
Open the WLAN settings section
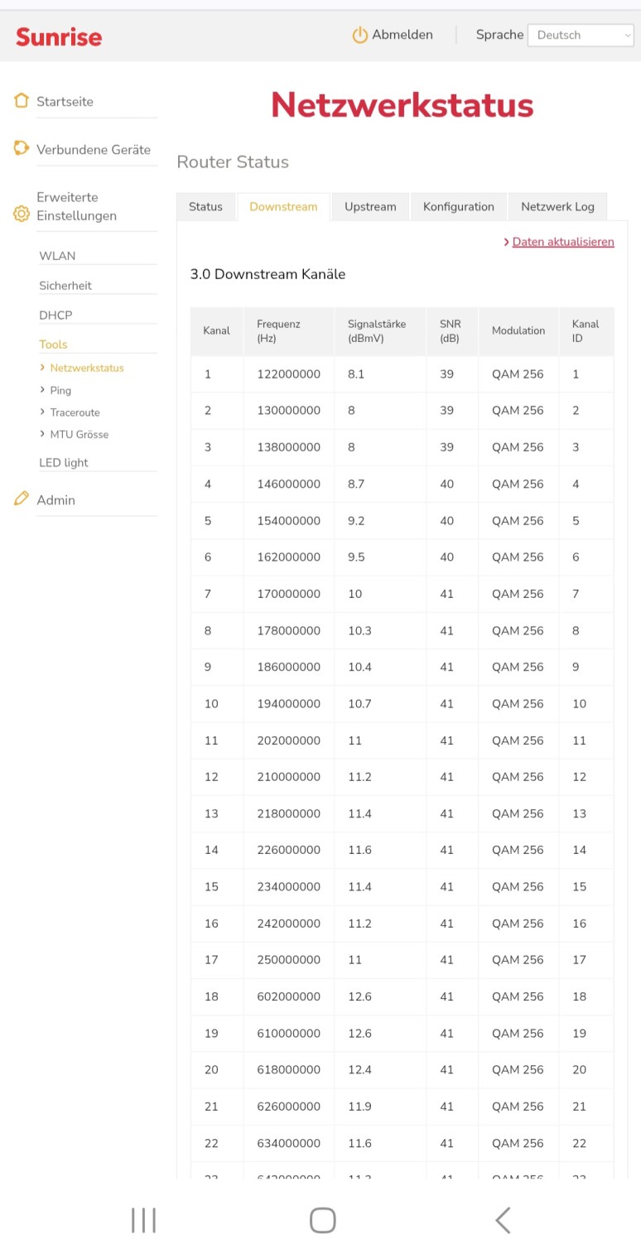(57, 256)
